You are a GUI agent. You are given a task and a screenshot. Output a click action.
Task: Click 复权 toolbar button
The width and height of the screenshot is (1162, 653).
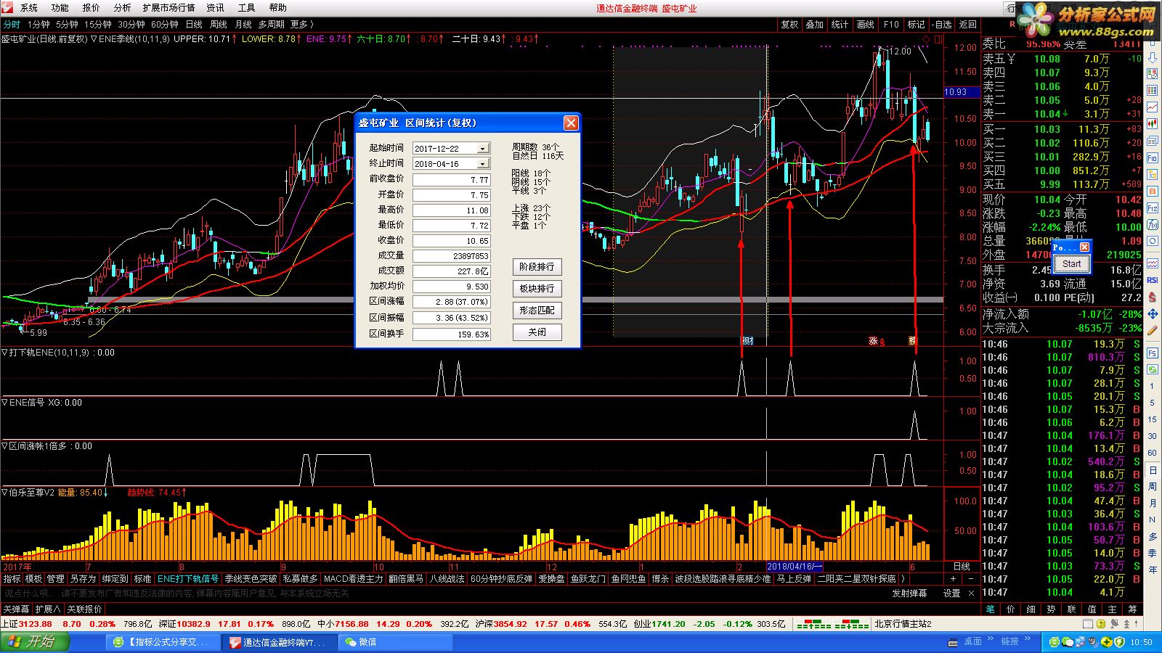(x=789, y=25)
